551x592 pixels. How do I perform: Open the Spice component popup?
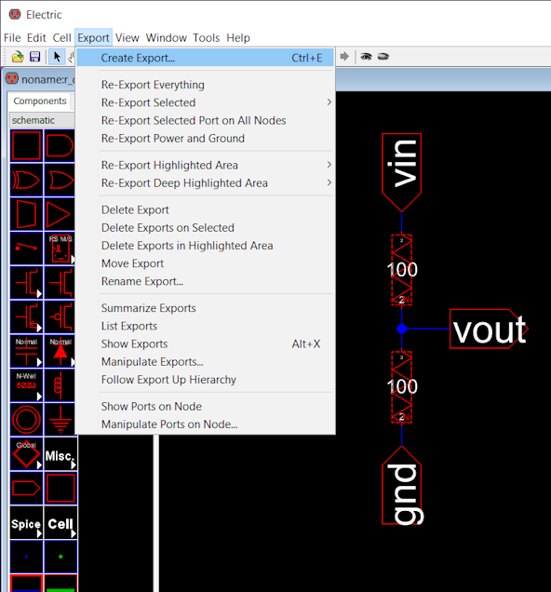click(26, 522)
